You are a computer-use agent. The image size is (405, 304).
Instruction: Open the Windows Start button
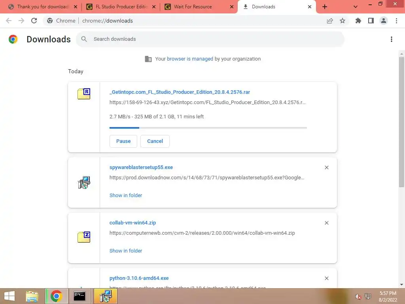click(9, 296)
